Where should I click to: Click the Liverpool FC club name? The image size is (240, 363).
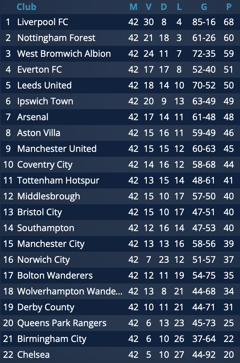pos(43,22)
